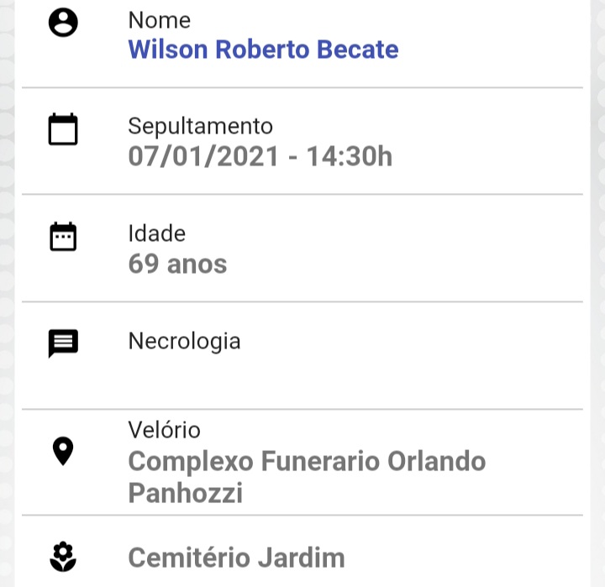Click the Idade label

pos(156,233)
